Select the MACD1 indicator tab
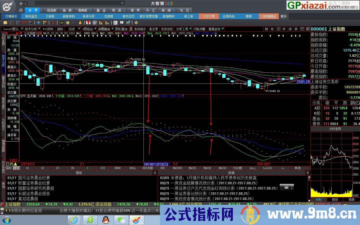The width and height of the screenshot is (360, 225). click(192, 168)
